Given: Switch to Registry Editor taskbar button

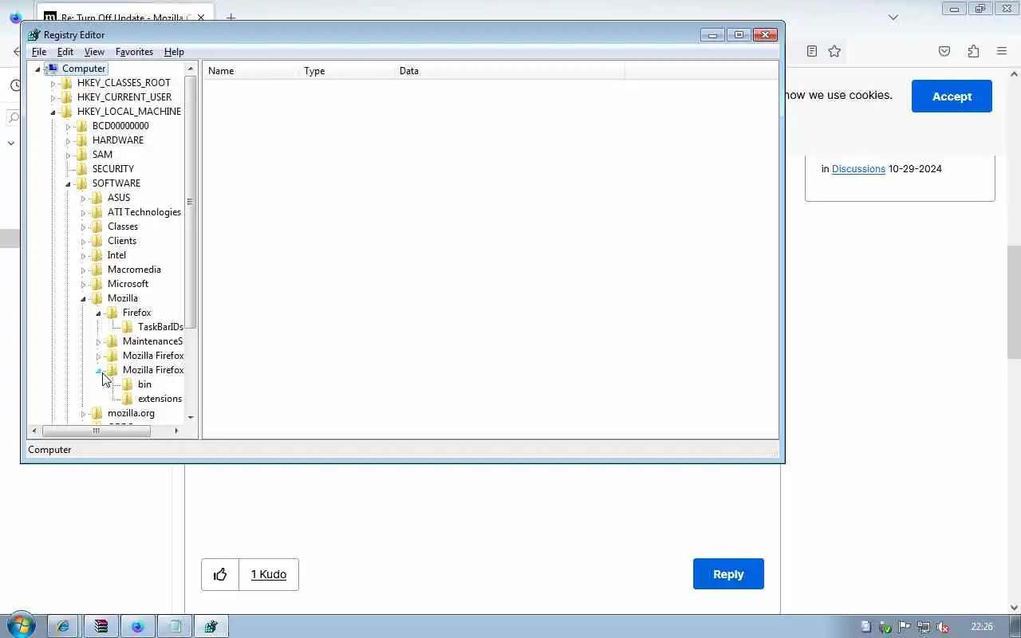Looking at the screenshot, I should click(211, 626).
